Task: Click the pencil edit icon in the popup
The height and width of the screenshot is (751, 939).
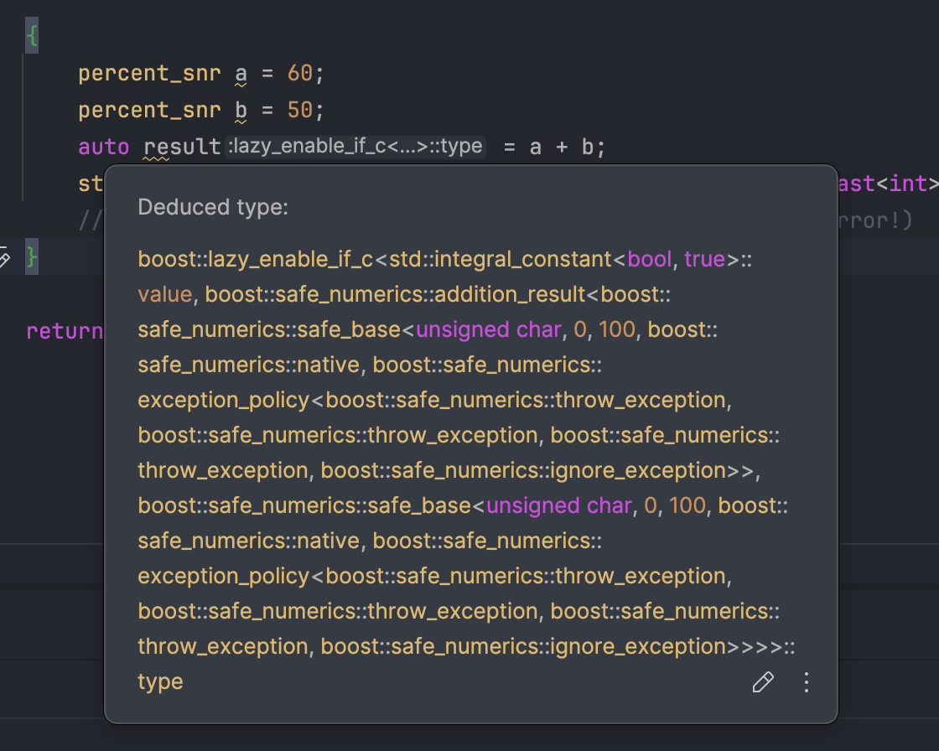Action: pos(763,682)
